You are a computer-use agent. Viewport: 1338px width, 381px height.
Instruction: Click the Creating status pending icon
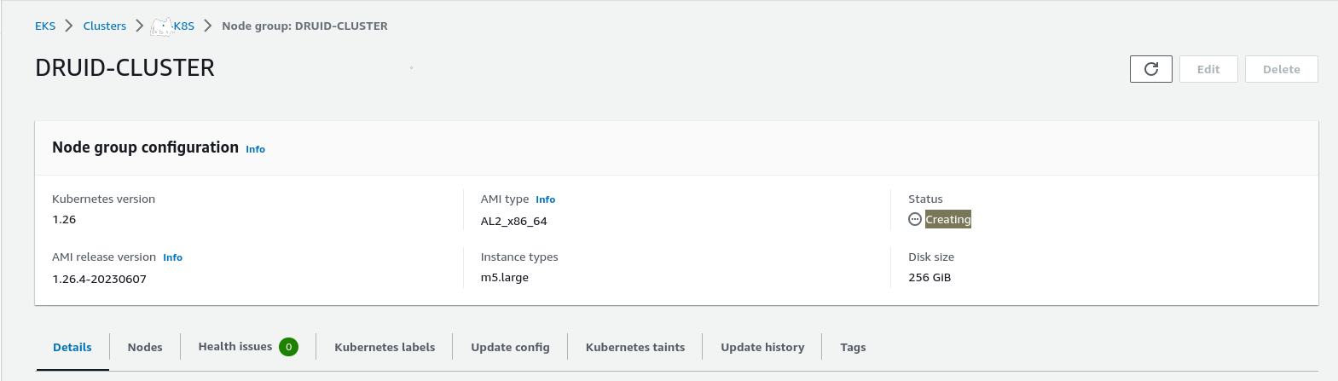tap(914, 219)
